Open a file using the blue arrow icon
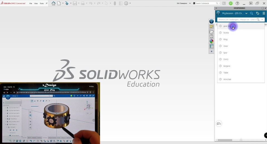The width and height of the screenshot is (267, 144). tap(67, 3)
